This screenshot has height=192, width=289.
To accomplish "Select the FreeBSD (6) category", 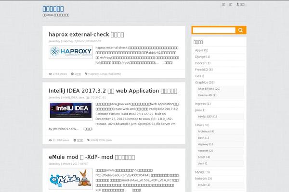I will 204,70.
